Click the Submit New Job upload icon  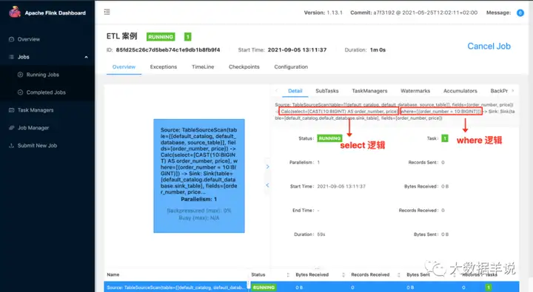click(11, 146)
